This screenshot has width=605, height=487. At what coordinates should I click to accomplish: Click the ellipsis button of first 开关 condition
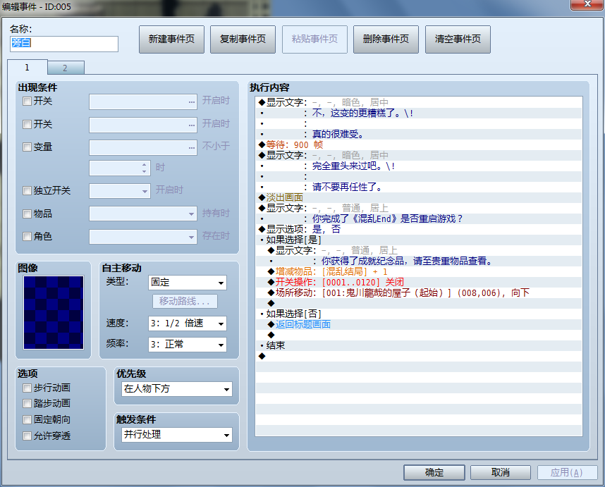[x=191, y=102]
